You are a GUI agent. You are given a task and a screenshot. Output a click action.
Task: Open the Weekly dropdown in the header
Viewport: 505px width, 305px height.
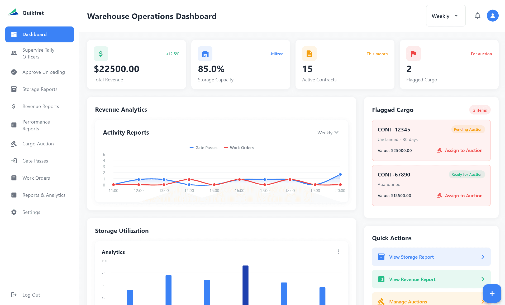tap(445, 16)
